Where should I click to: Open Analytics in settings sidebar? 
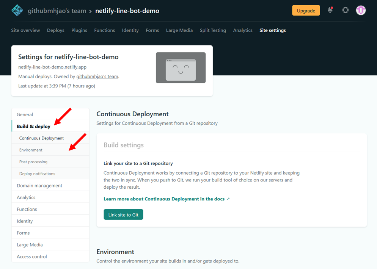pyautogui.click(x=50, y=197)
